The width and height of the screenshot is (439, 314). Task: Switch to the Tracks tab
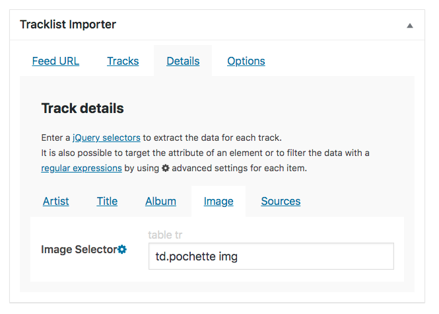pyautogui.click(x=123, y=61)
